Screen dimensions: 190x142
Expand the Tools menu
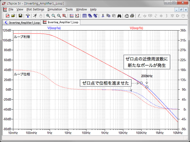69,9
